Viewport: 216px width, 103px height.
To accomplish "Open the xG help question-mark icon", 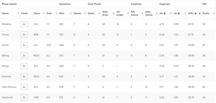I will point(165,13).
